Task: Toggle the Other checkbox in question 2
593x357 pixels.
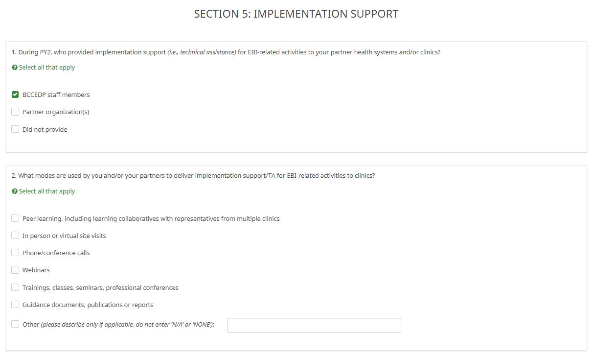Action: click(x=15, y=324)
